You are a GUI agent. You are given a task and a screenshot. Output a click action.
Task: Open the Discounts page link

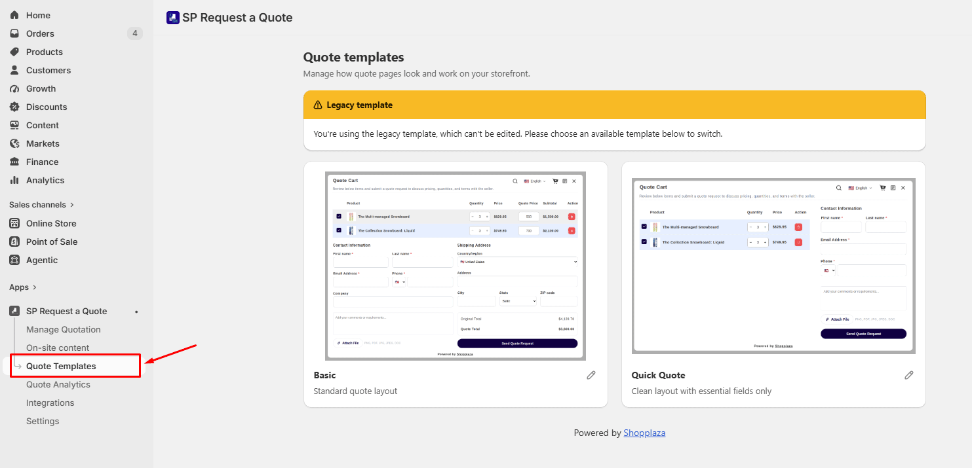click(x=47, y=107)
